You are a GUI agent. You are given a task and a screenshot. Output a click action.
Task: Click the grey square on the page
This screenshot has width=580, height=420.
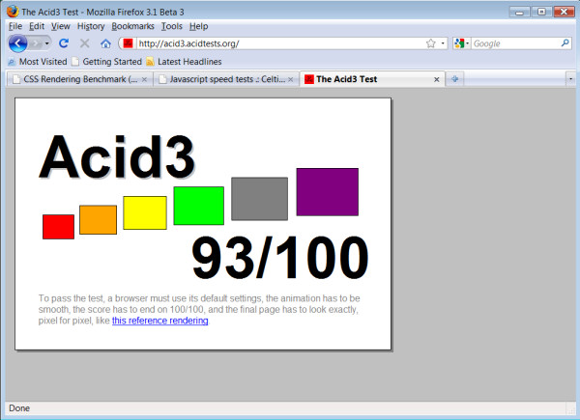pos(260,199)
